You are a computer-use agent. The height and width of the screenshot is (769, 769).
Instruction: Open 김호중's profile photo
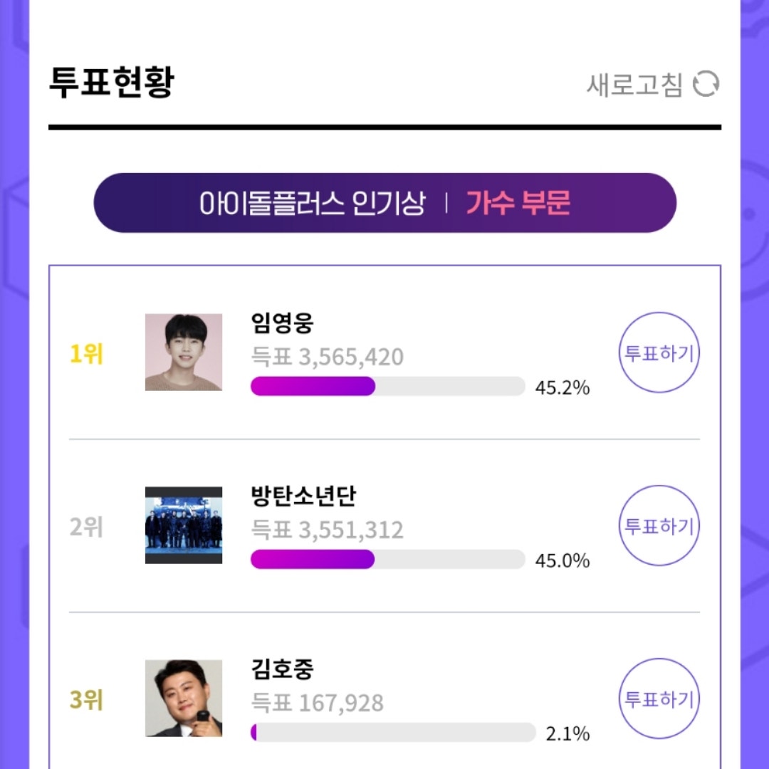point(182,698)
